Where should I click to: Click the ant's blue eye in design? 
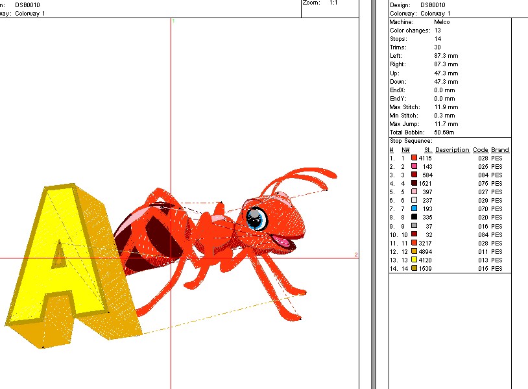[x=257, y=218]
